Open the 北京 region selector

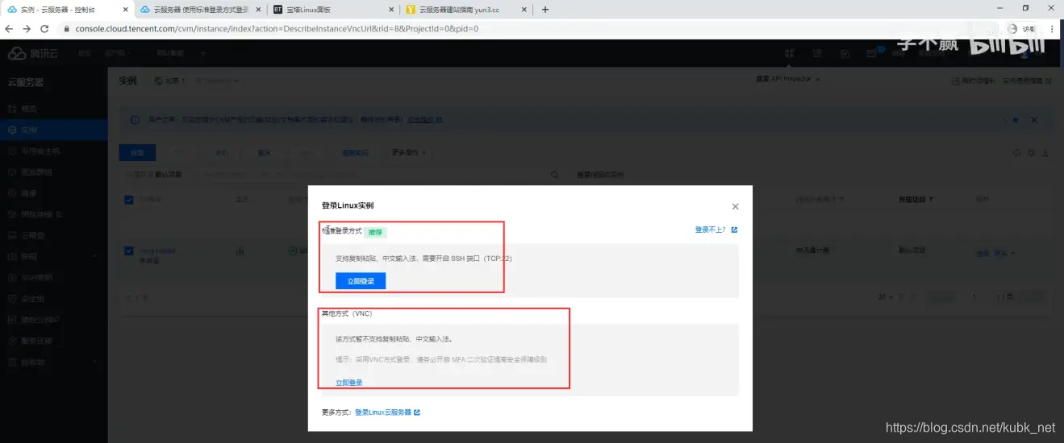[x=174, y=81]
